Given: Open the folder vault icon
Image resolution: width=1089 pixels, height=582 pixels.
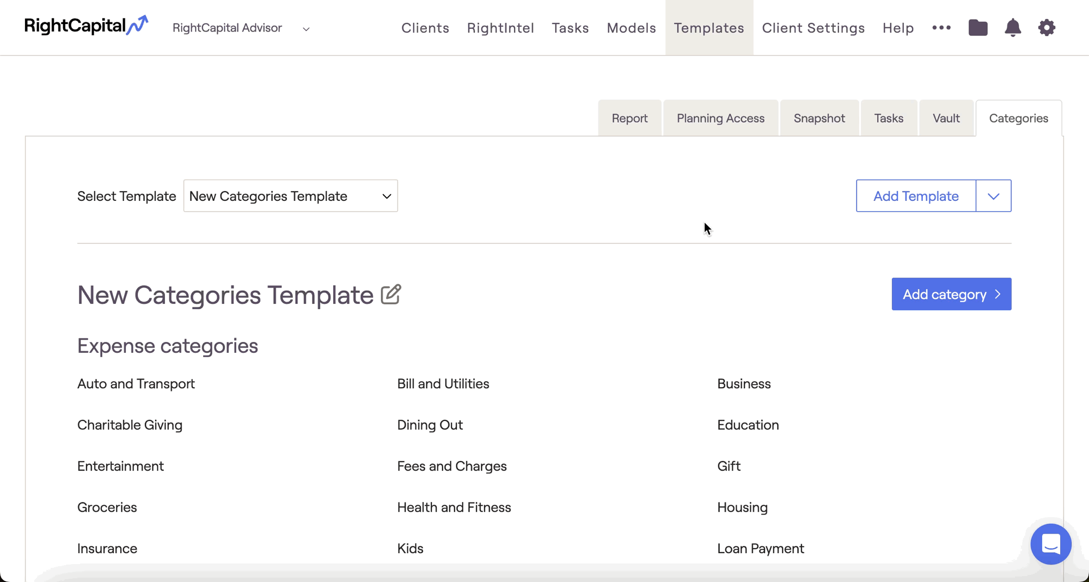Looking at the screenshot, I should (978, 27).
